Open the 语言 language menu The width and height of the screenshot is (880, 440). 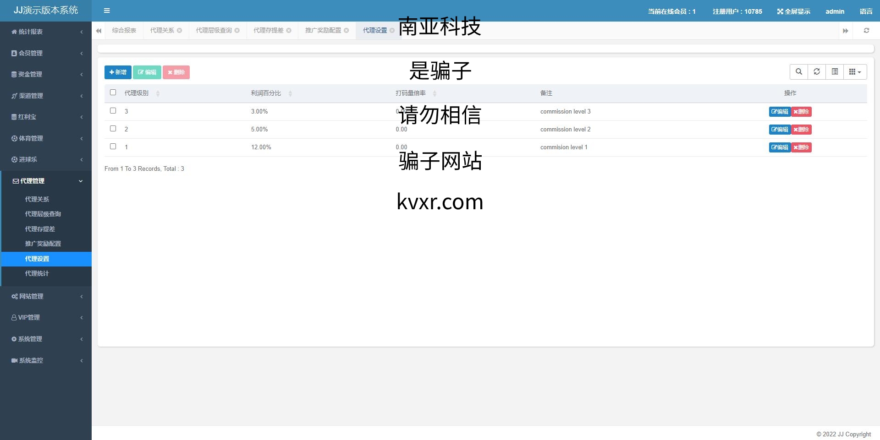coord(866,11)
